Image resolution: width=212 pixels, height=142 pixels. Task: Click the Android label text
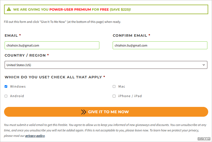(17, 96)
